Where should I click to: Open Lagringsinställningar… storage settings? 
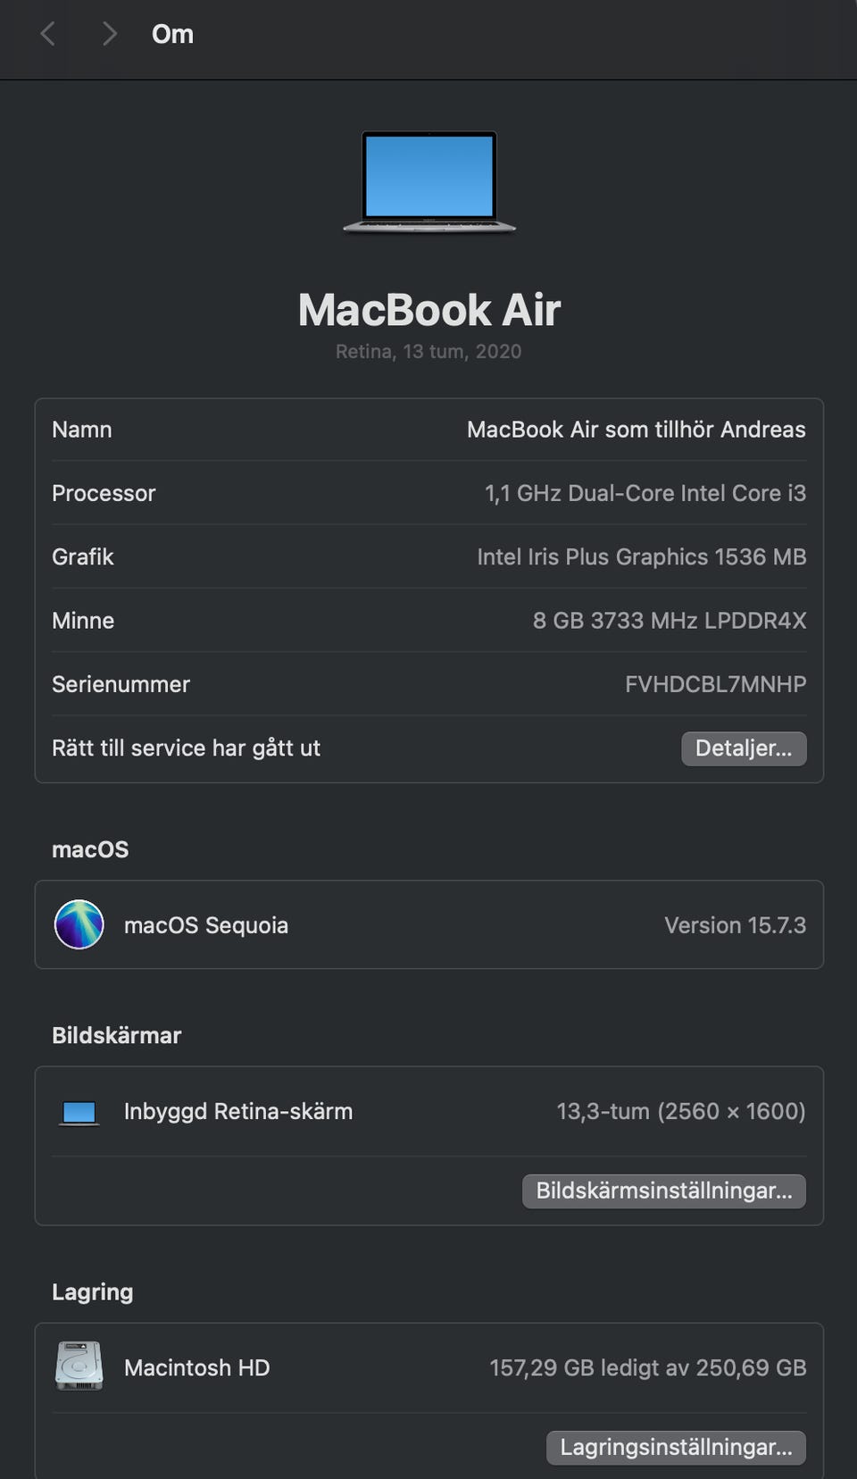pyautogui.click(x=676, y=1447)
